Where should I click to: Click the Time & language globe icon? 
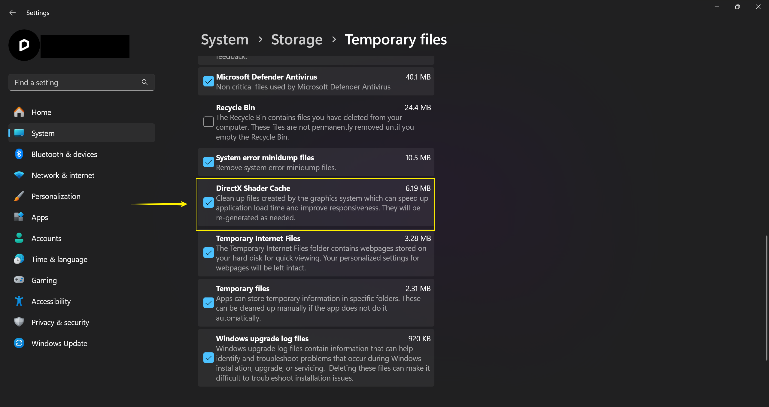pyautogui.click(x=19, y=259)
